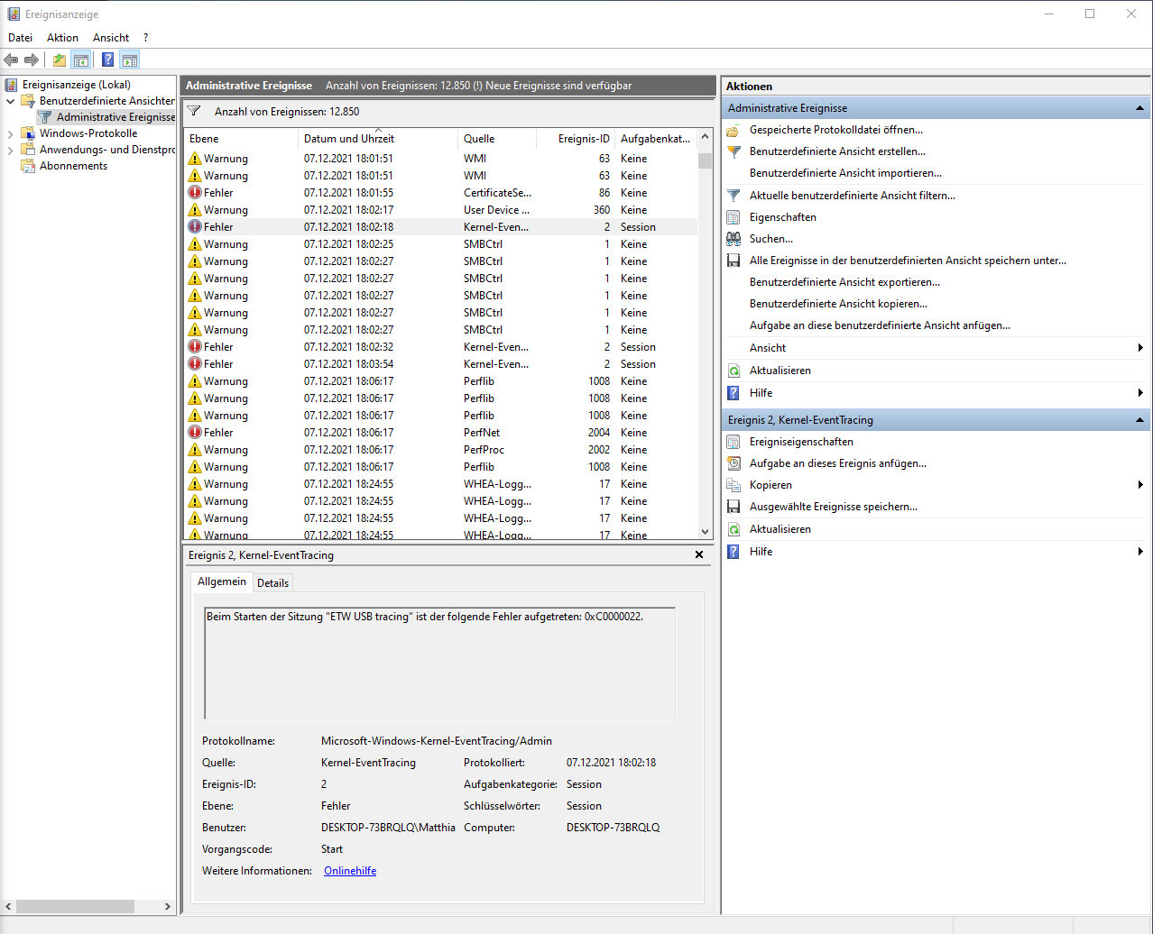The width and height of the screenshot is (1153, 934).
Task: Click the Aktualisieren icon under Ereignis 2 section
Action: tap(733, 529)
